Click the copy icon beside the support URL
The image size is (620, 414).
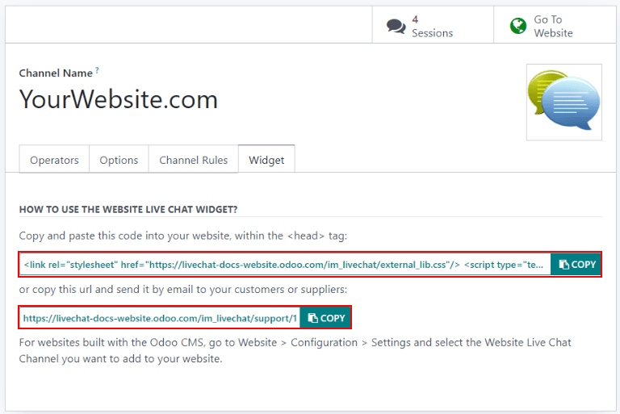(x=313, y=318)
